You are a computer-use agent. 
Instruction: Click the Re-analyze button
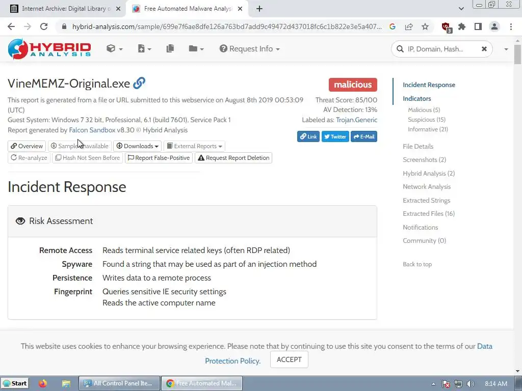pyautogui.click(x=29, y=158)
